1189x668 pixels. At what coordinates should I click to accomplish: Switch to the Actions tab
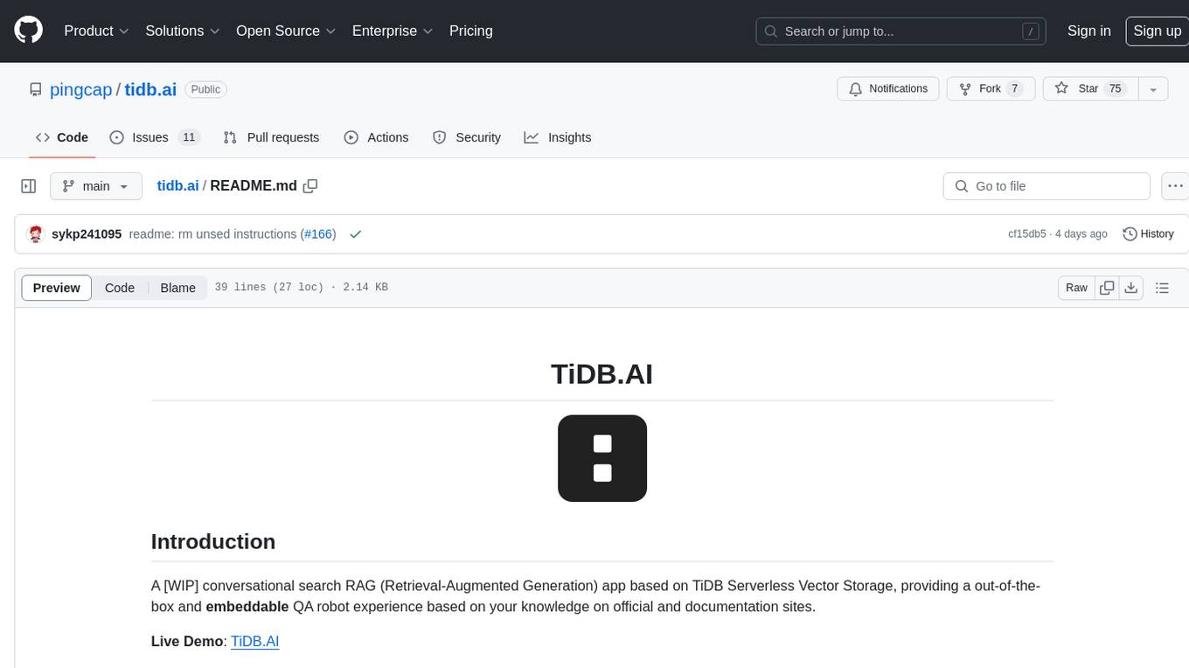point(376,137)
